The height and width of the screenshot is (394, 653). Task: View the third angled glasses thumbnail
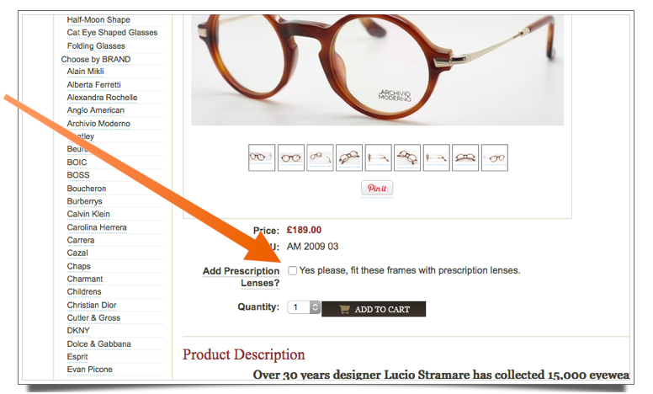pyautogui.click(x=320, y=157)
